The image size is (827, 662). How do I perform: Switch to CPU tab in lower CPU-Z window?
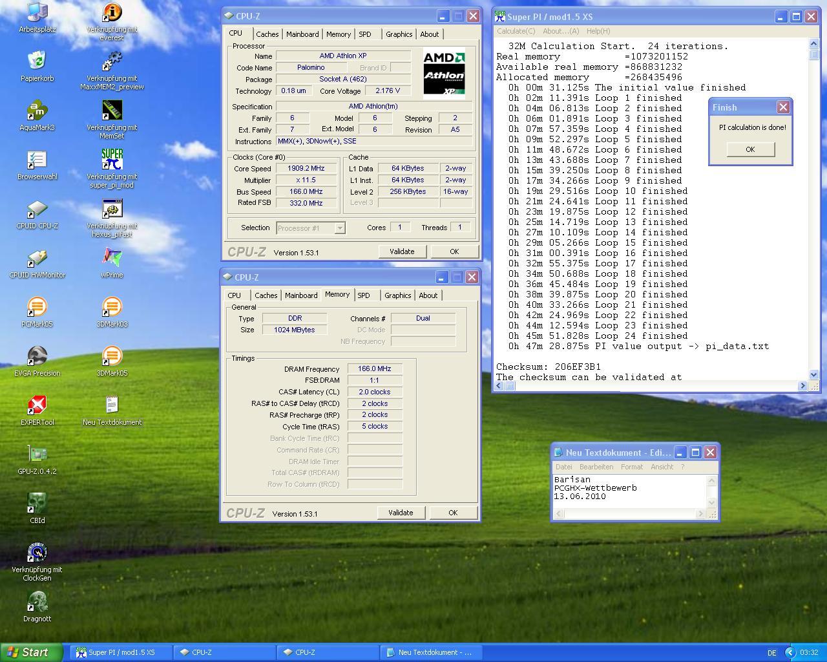pos(234,295)
